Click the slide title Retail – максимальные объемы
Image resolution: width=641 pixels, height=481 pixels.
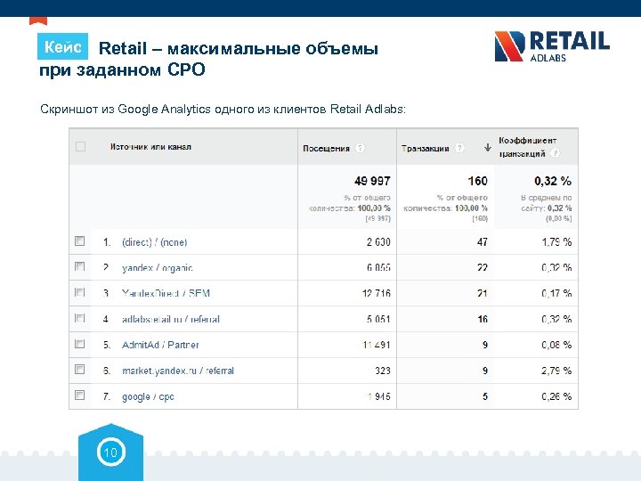239,48
